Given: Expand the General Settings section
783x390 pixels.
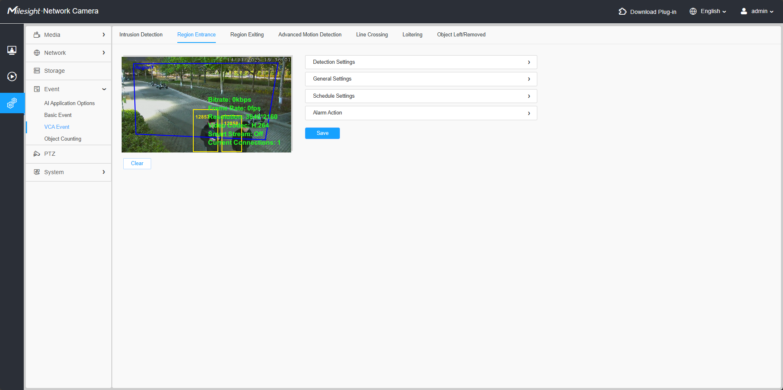Looking at the screenshot, I should click(421, 79).
